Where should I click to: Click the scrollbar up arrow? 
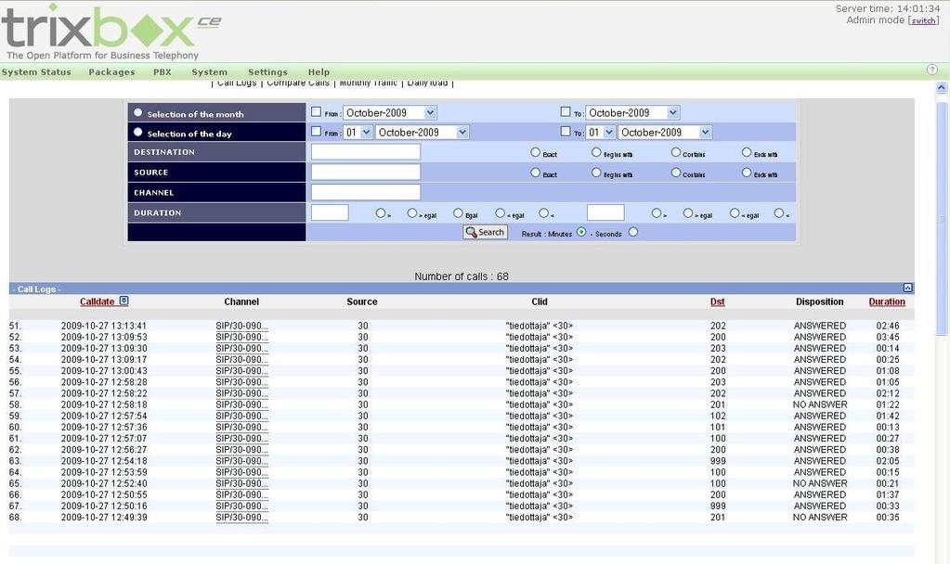941,88
